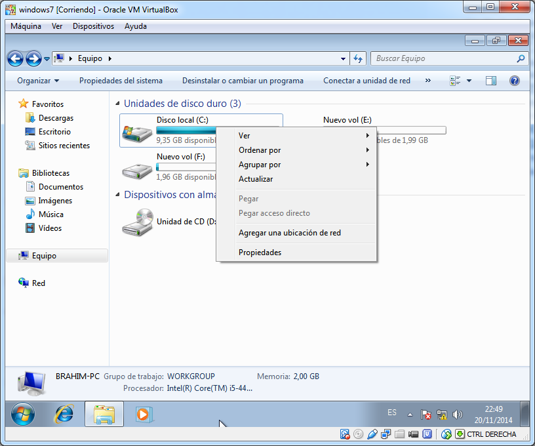Open Sitios recientes in the sidebar
535x446 pixels.
tap(64, 146)
